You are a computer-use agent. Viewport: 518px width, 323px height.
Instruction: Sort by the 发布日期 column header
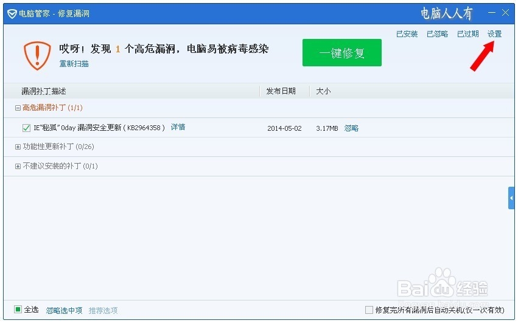click(x=281, y=91)
